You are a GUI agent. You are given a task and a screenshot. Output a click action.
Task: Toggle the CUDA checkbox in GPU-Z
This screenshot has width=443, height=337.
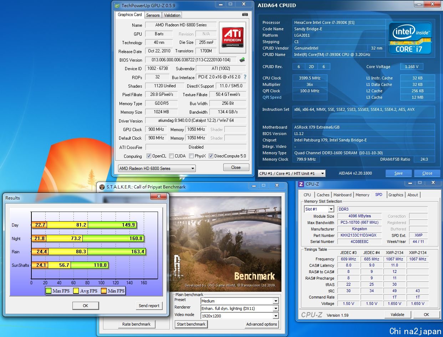(171, 156)
